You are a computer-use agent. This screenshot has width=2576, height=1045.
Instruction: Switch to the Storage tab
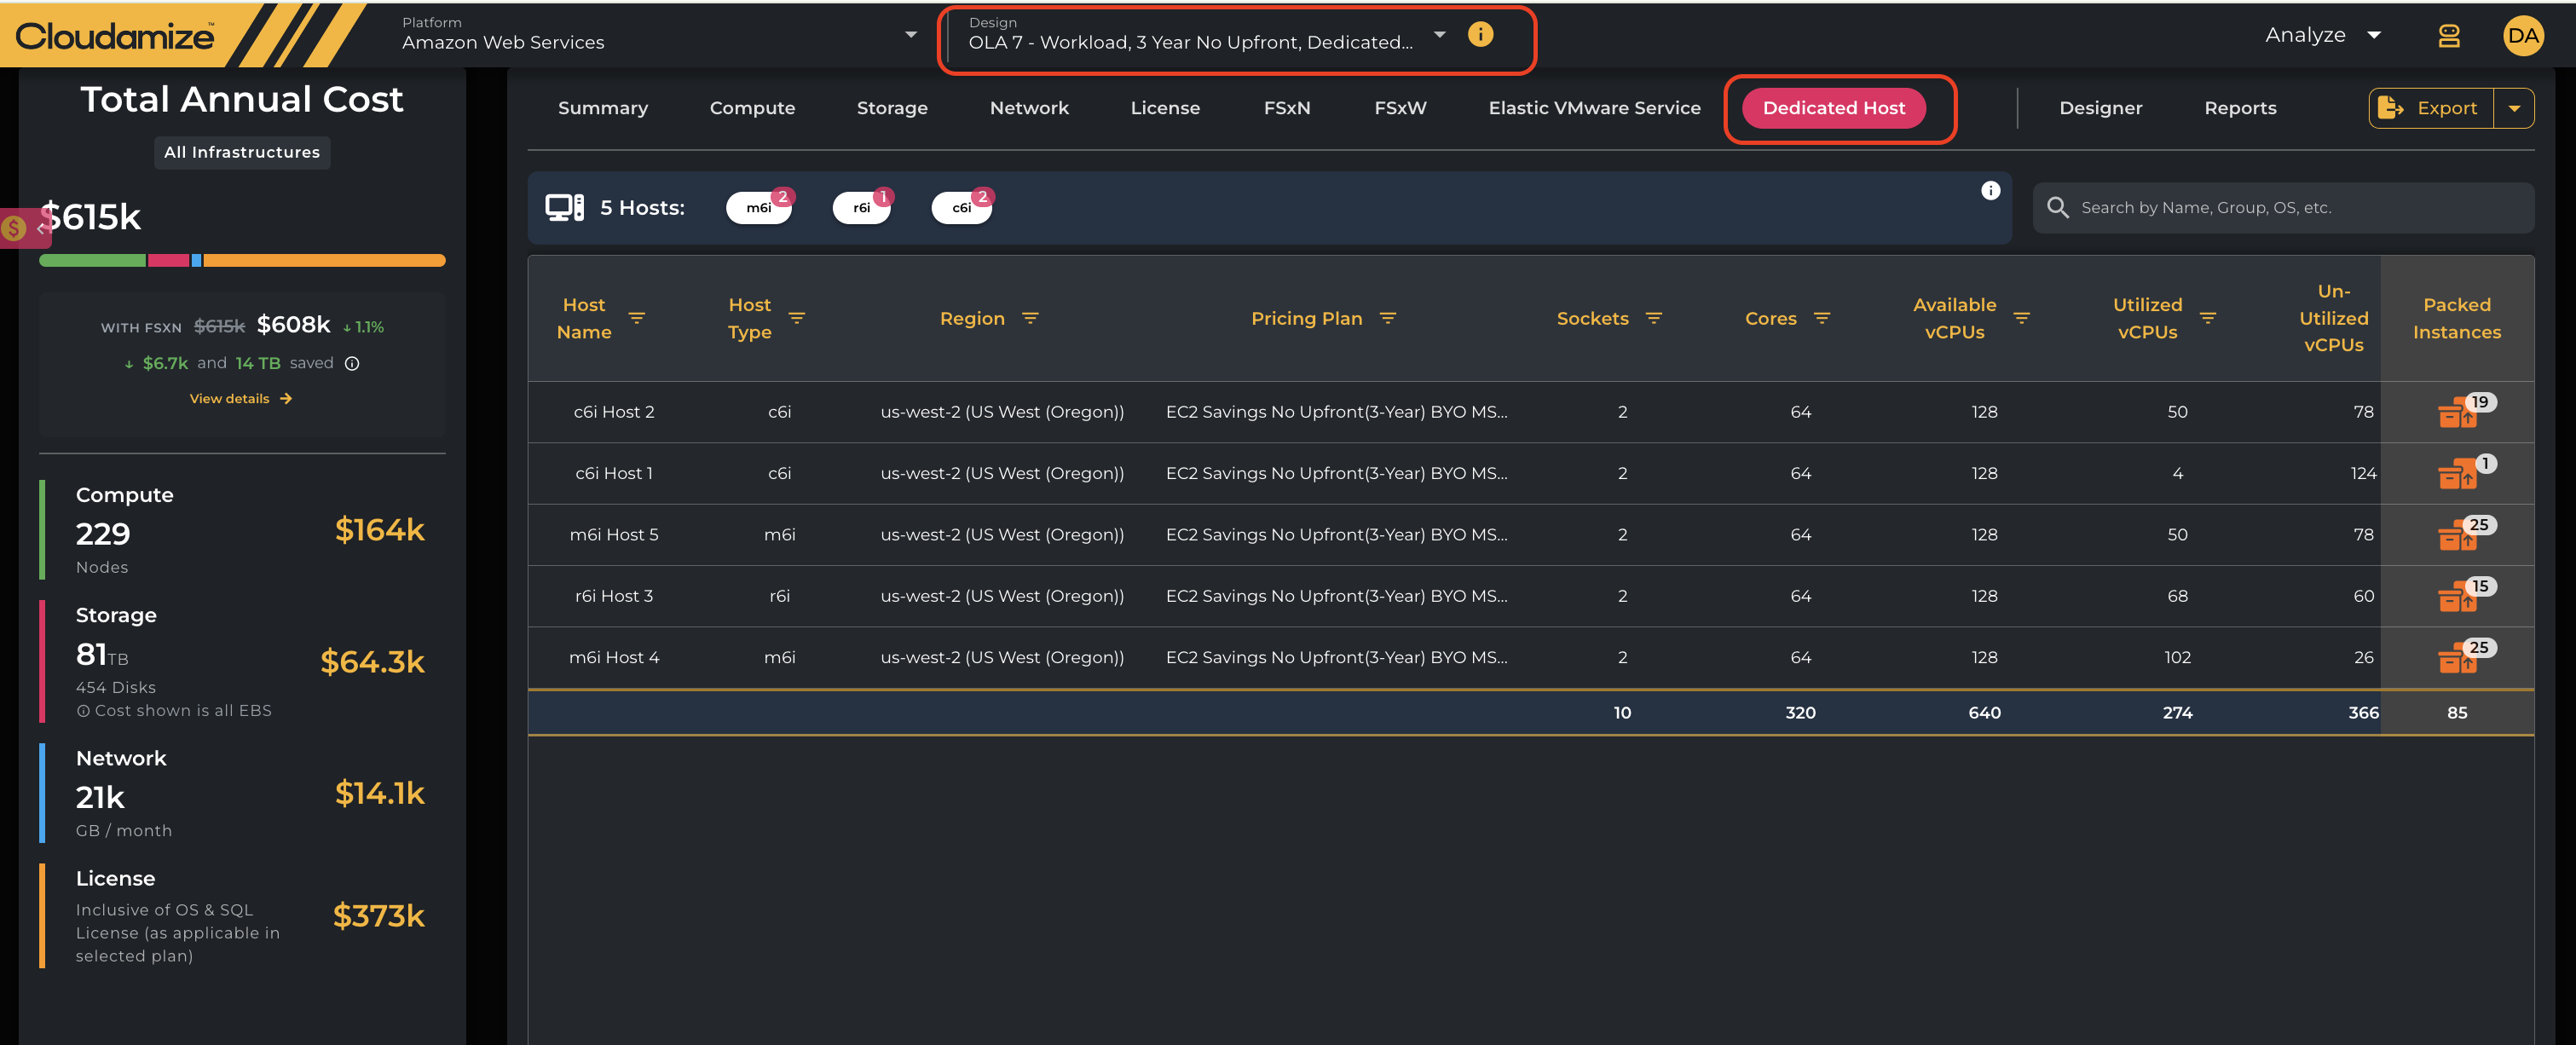(892, 108)
